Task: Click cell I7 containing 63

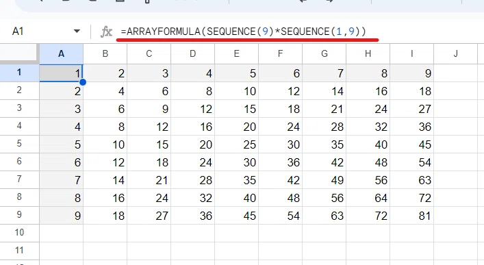Action: tap(412, 180)
